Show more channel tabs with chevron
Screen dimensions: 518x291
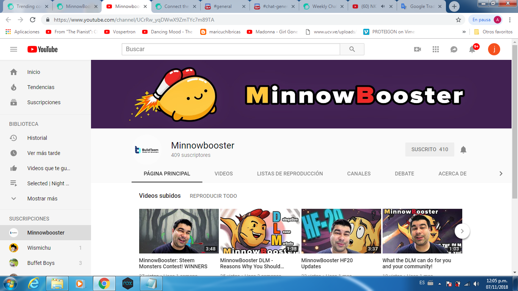click(501, 174)
